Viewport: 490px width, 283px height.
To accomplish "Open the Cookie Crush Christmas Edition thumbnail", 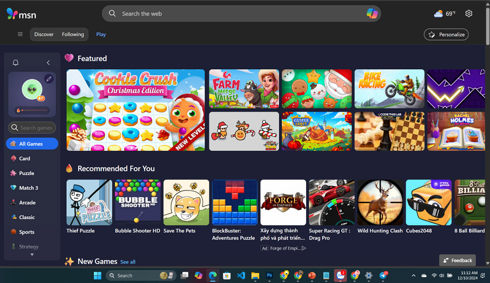I will [x=135, y=110].
